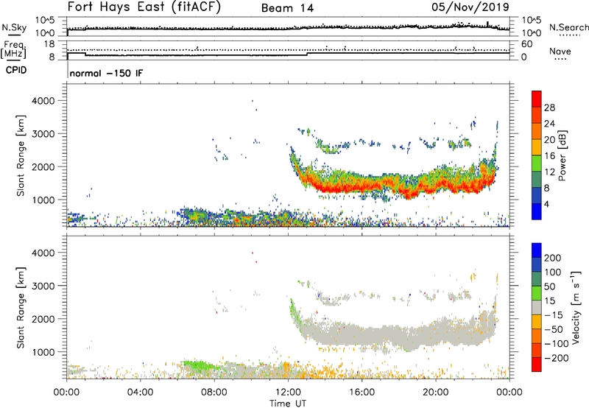Click the blue bottom of the power colorbar
This screenshot has width=589, height=408.
pyautogui.click(x=537, y=211)
